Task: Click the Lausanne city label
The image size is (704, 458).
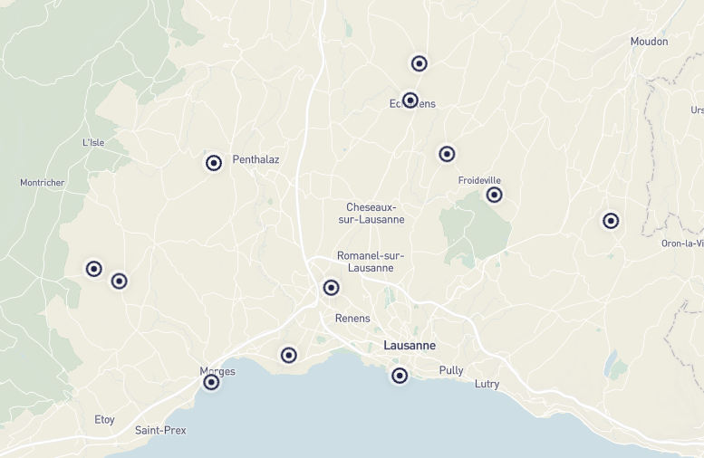Action: (x=410, y=346)
